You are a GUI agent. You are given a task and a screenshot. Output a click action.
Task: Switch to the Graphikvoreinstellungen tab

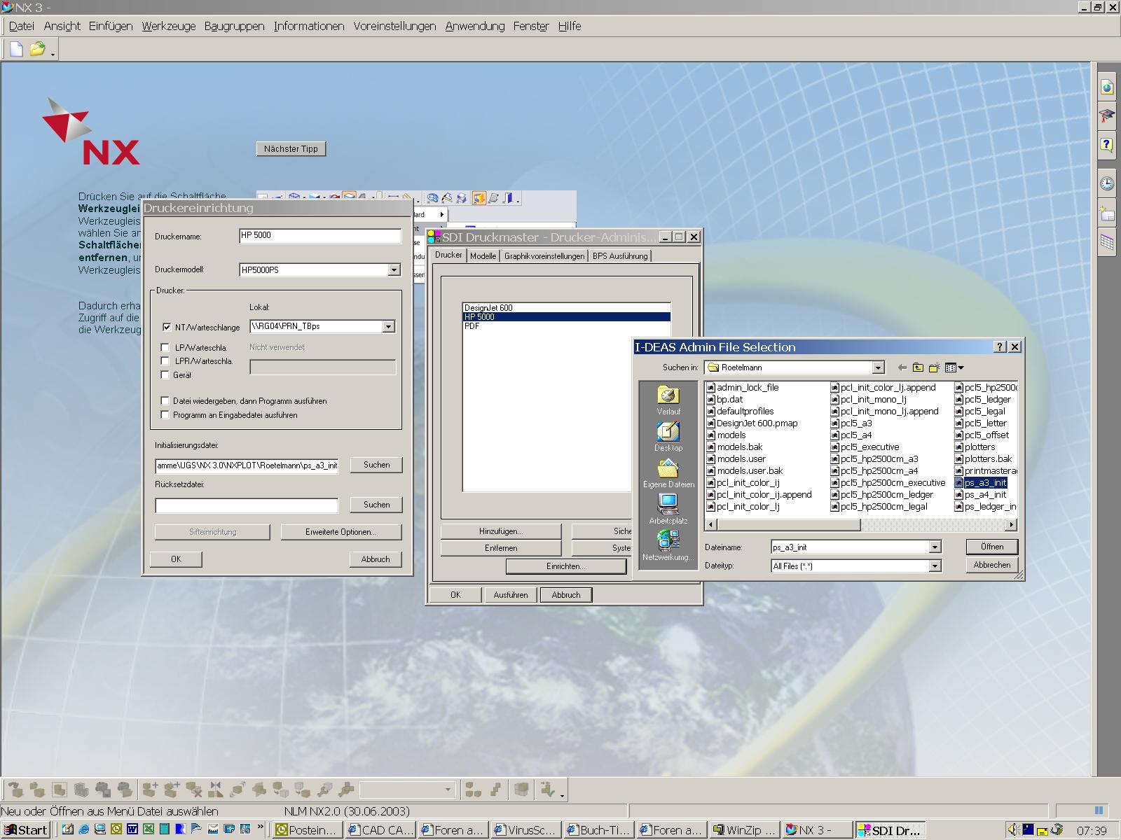tap(544, 256)
